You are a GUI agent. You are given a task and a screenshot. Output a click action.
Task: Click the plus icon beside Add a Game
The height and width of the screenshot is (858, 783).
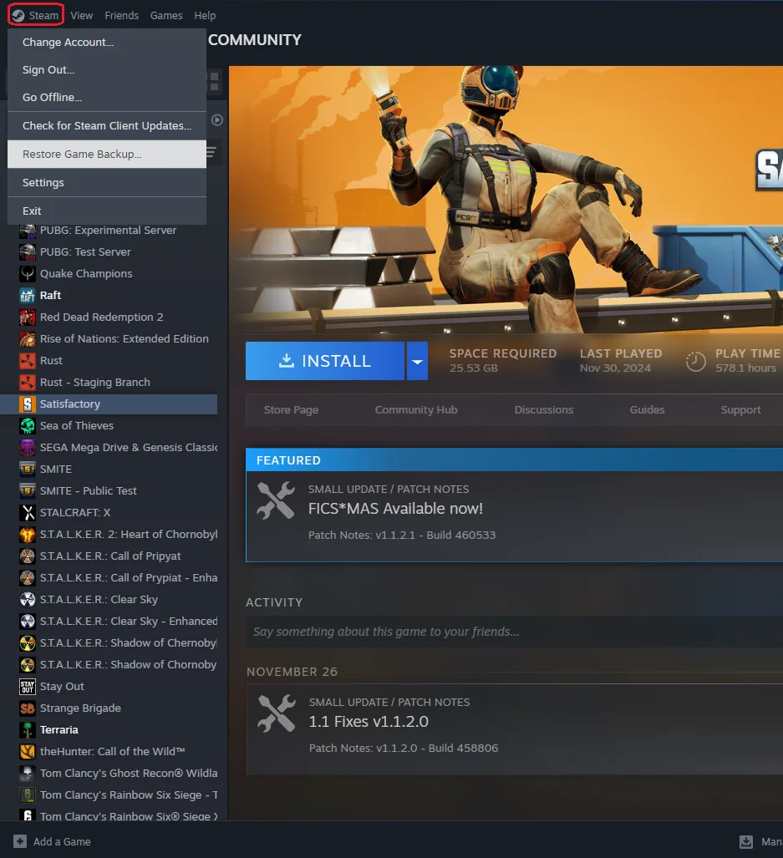20,841
